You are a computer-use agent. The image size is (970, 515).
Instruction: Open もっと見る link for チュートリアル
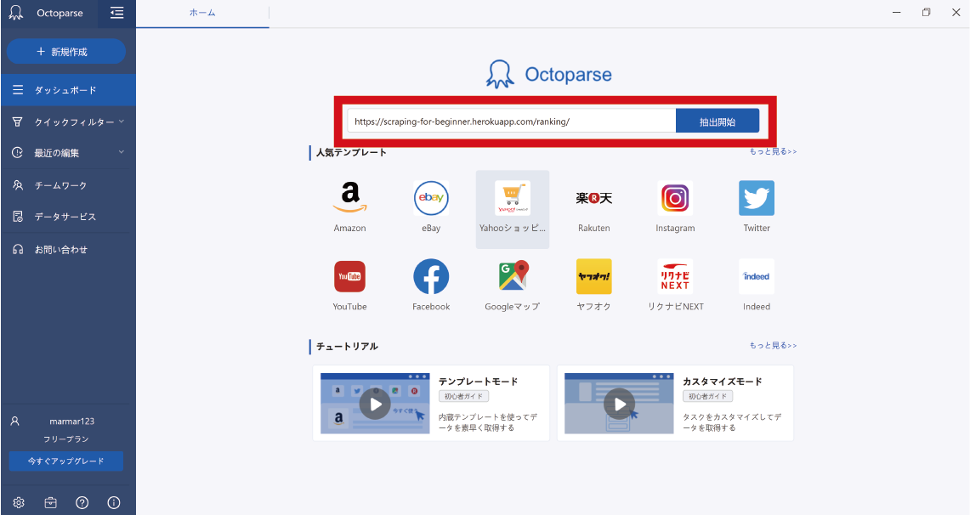point(773,346)
